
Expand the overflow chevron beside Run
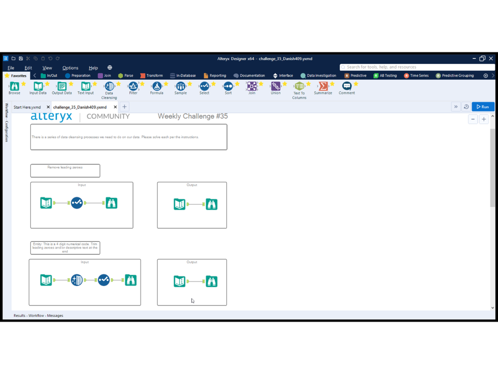(456, 107)
